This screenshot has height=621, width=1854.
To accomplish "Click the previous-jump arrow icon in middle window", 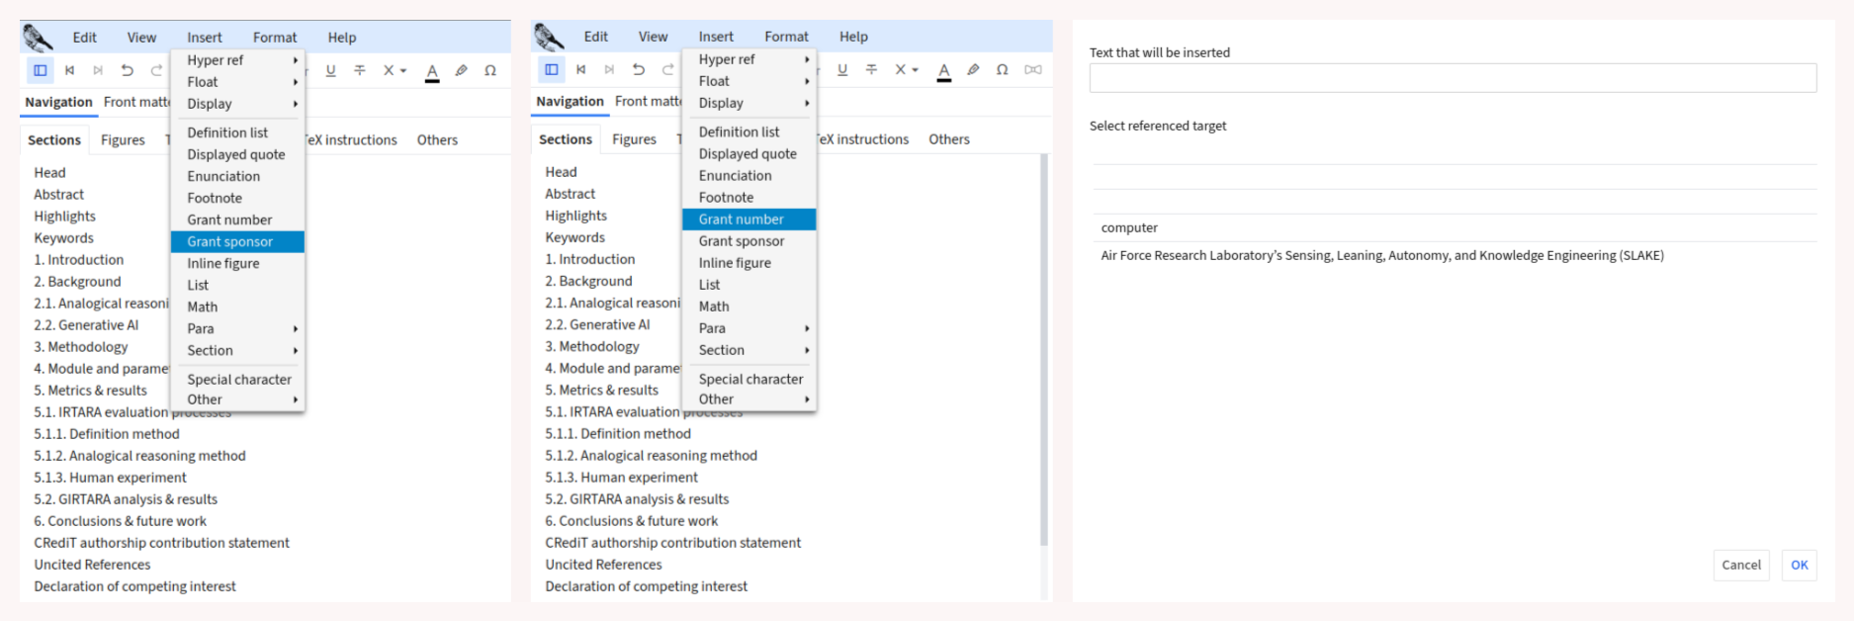I will pos(580,69).
